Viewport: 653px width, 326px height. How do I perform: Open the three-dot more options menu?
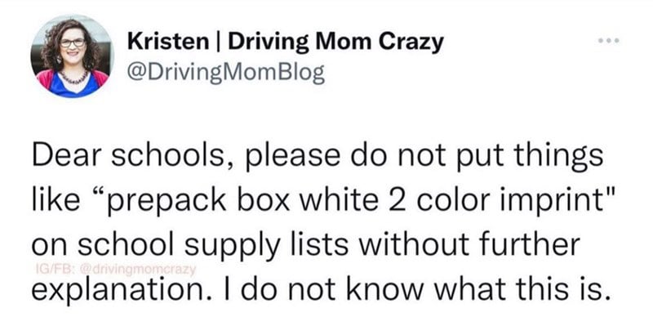608,41
